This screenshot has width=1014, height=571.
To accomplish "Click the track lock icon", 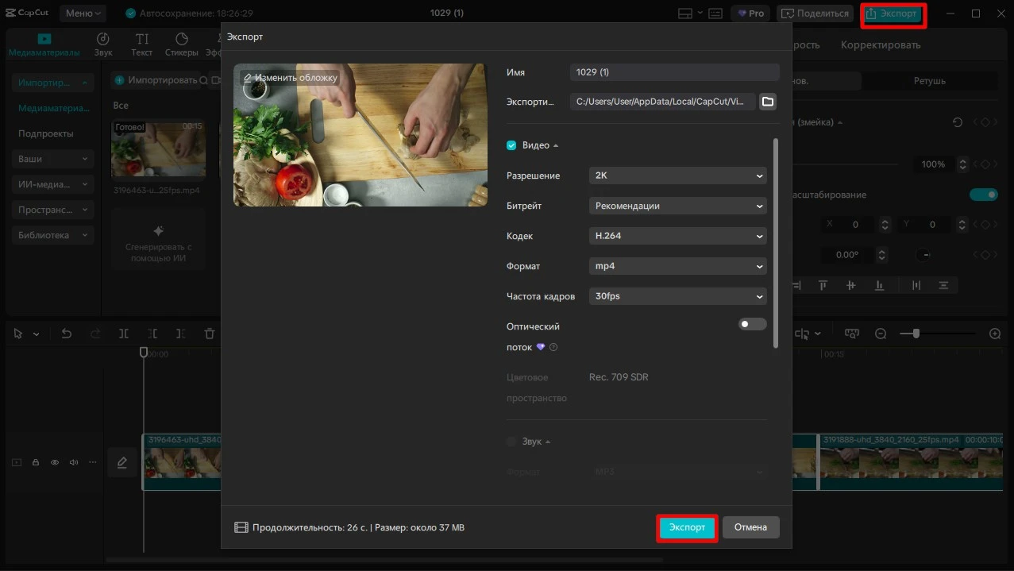I will pos(36,462).
